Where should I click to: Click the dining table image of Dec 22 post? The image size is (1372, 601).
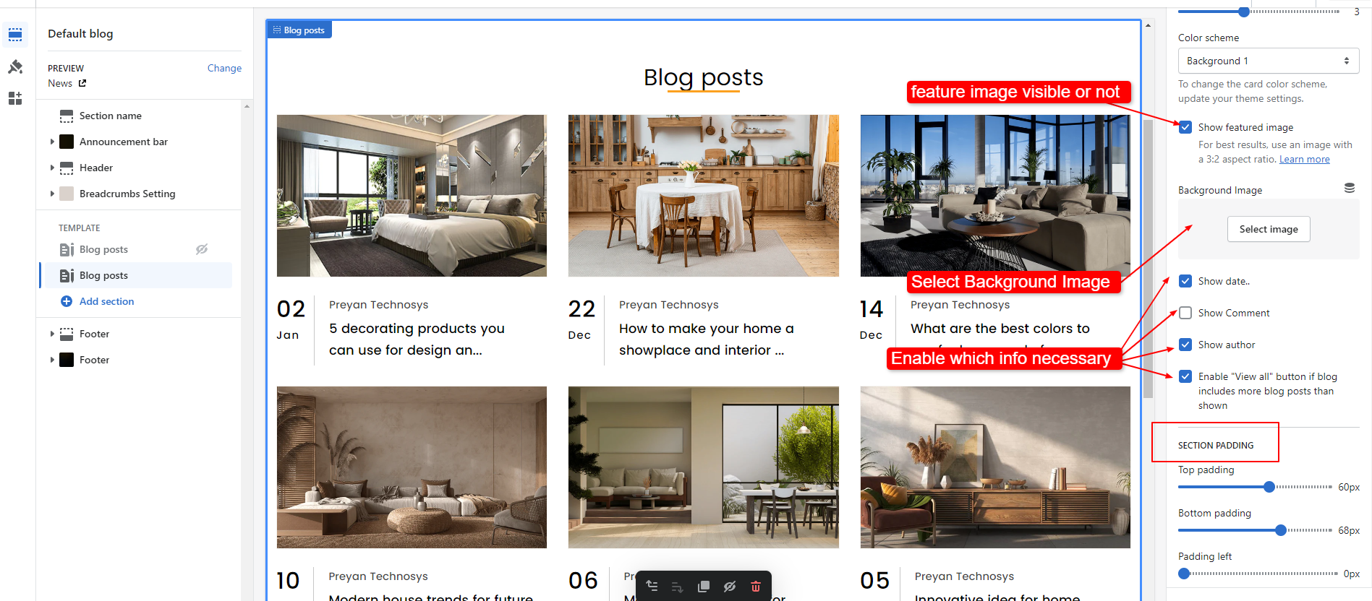(x=704, y=196)
